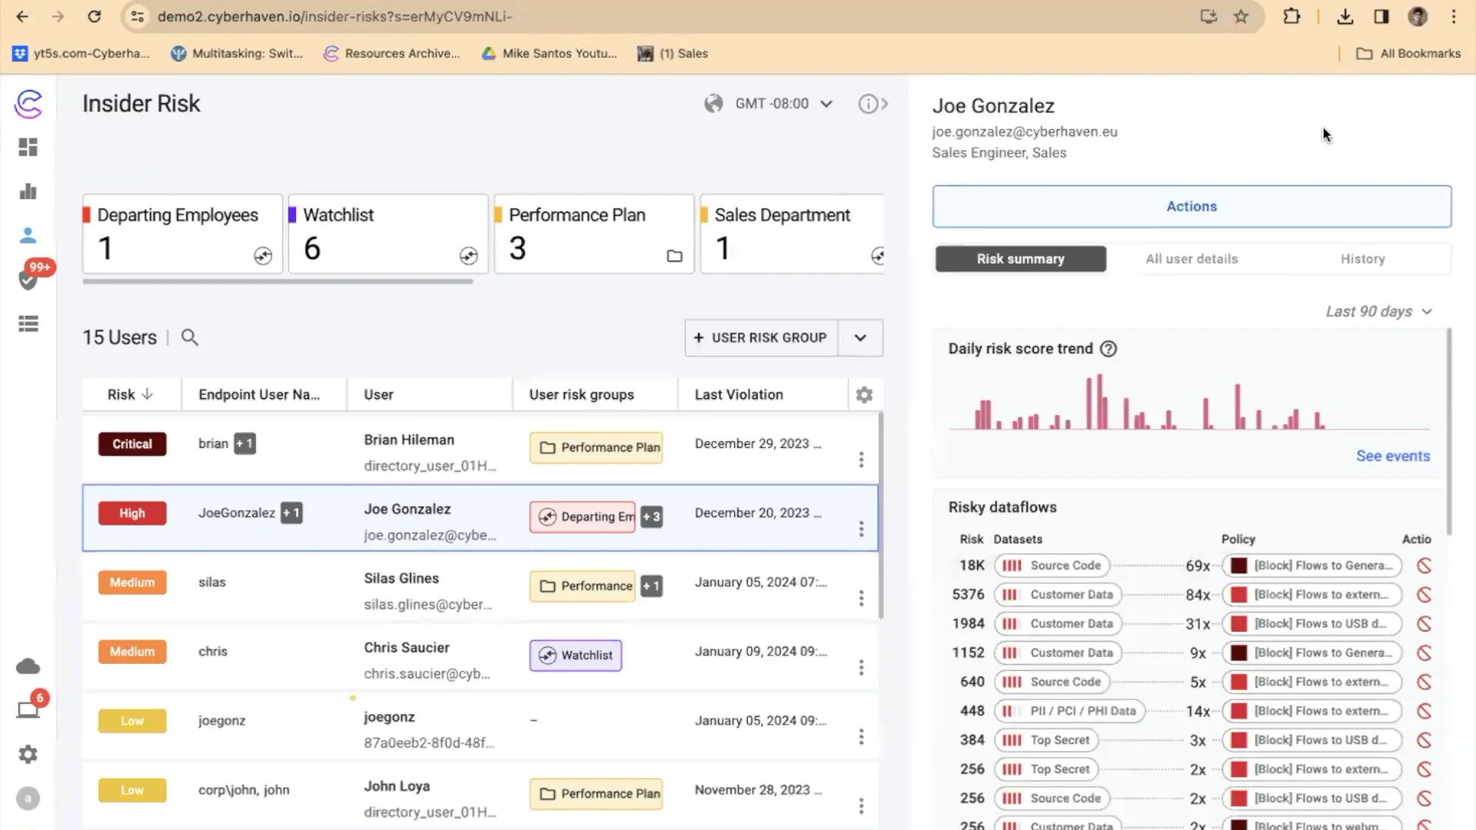Open the See events link
This screenshot has height=830, width=1476.
tap(1392, 456)
